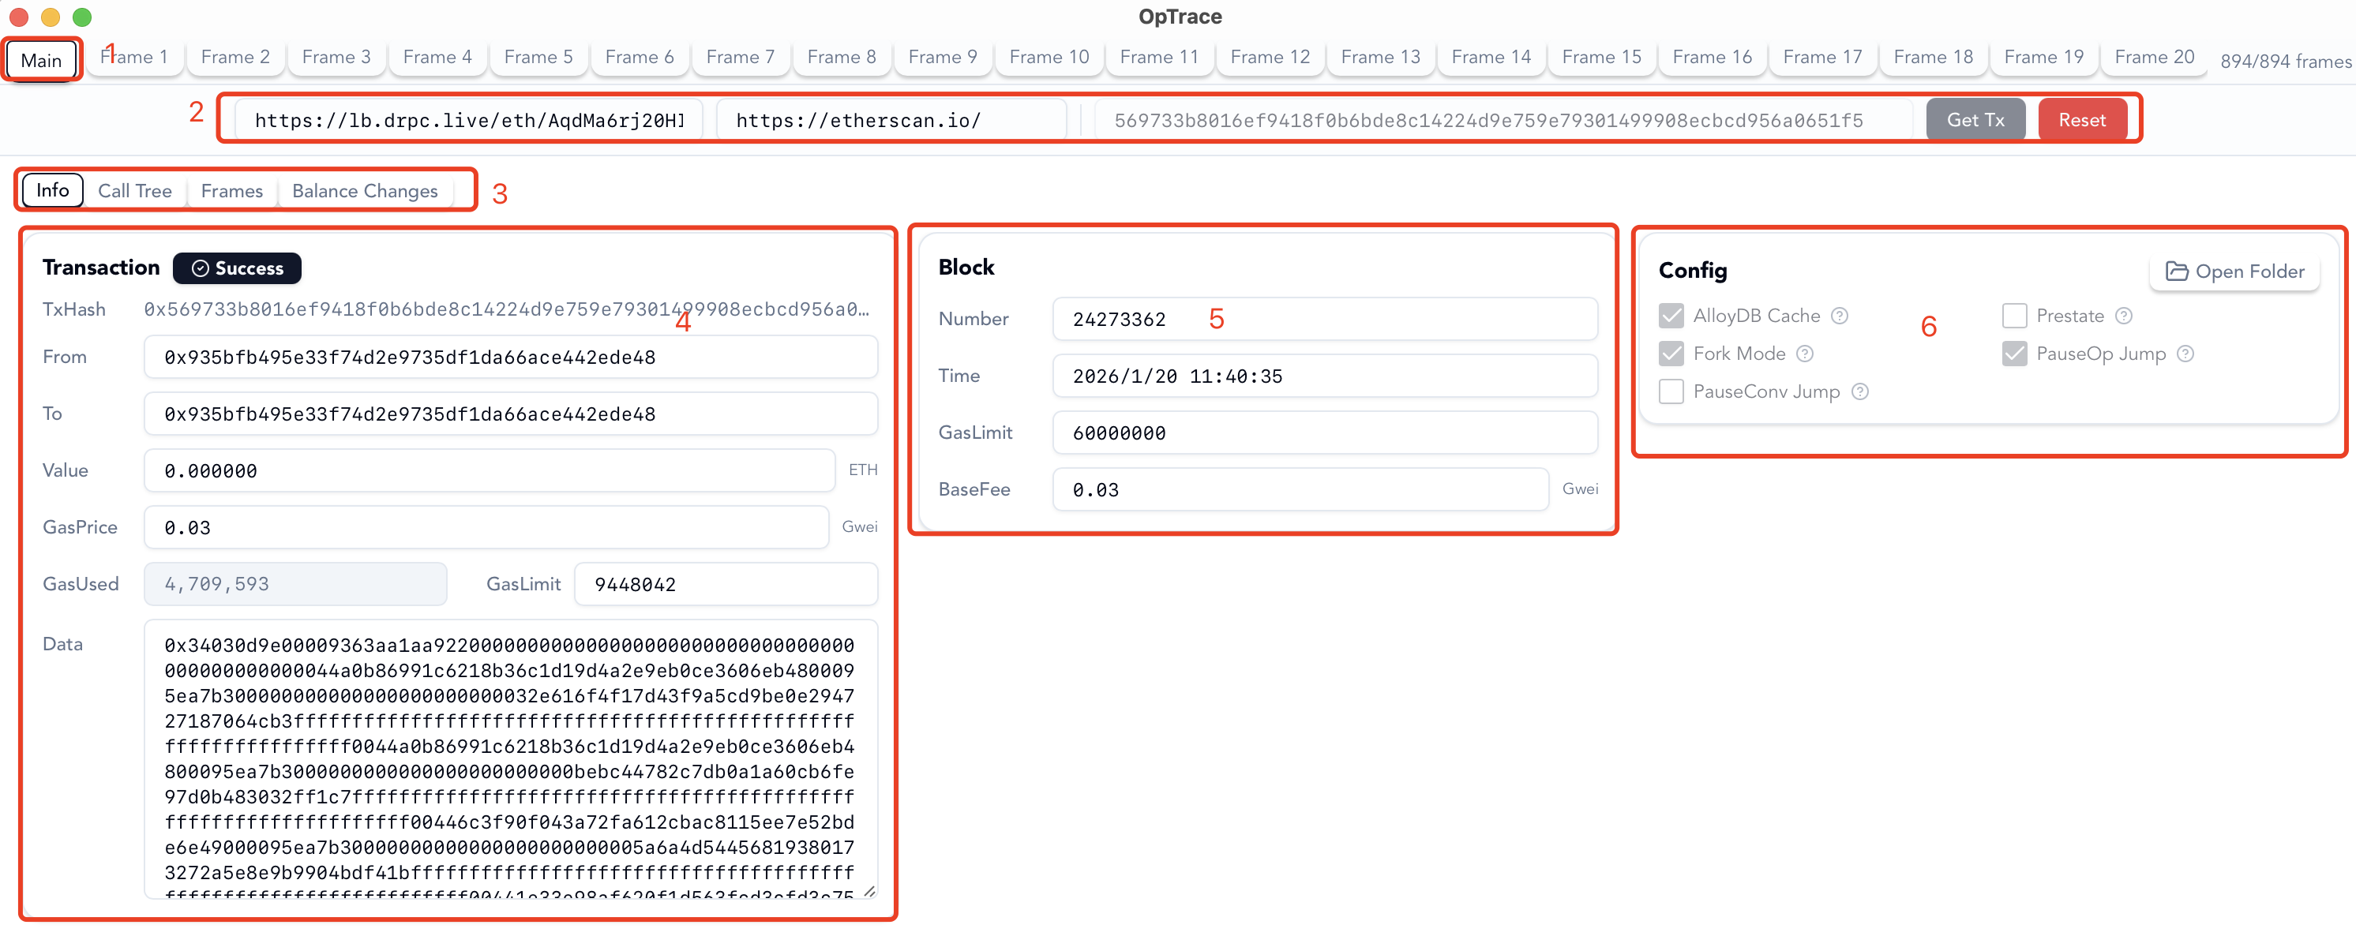This screenshot has width=2356, height=936.
Task: Click the Success status badge
Action: [237, 268]
